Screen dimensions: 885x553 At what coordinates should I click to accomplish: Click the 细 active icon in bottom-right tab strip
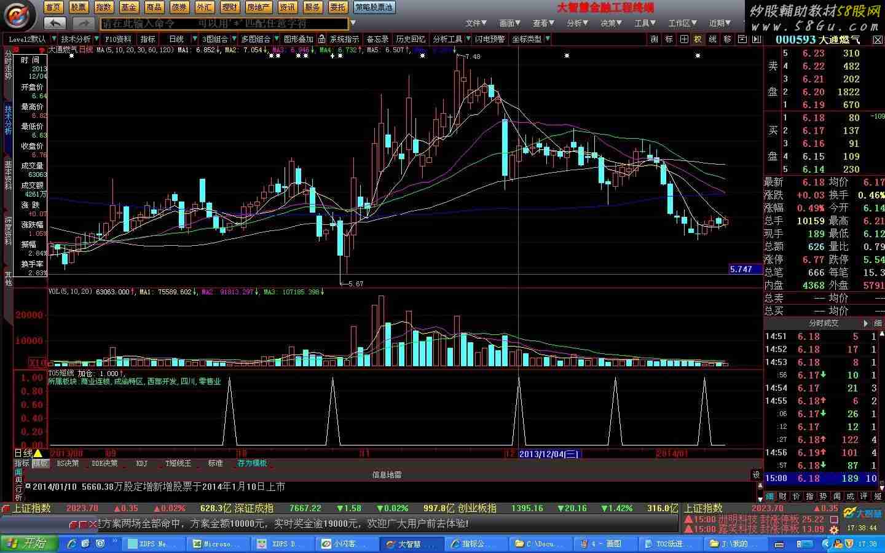coord(769,496)
